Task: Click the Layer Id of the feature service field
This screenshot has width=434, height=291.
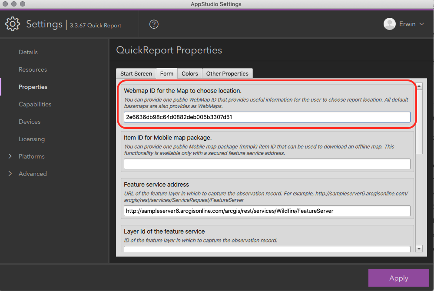Action: [x=267, y=249]
